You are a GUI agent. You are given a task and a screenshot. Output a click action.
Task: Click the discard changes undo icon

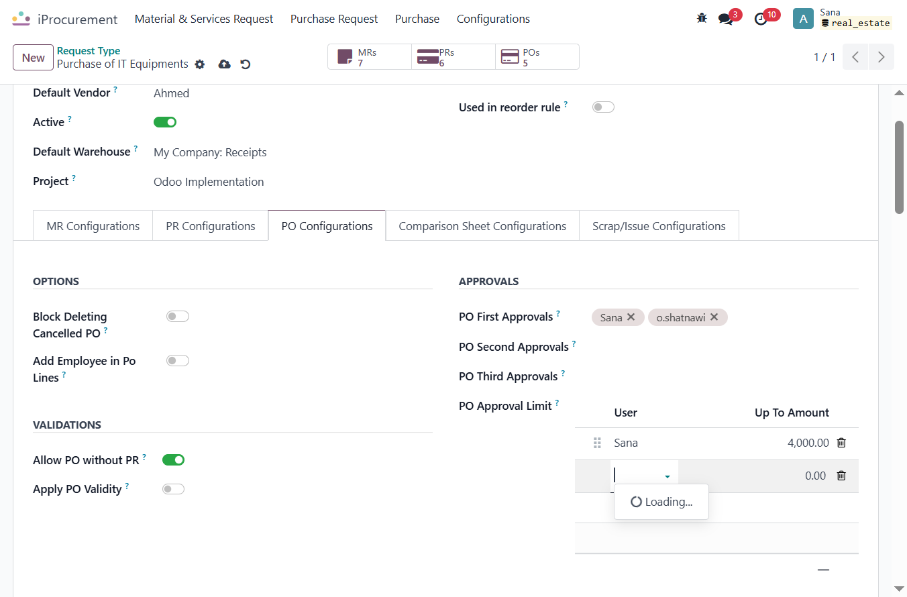tap(246, 64)
